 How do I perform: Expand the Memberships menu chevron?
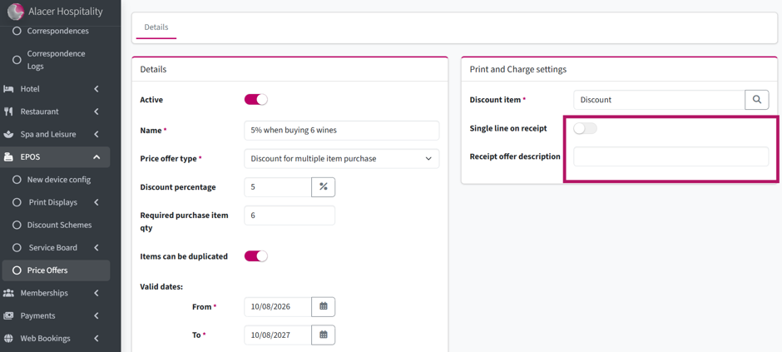pyautogui.click(x=97, y=293)
